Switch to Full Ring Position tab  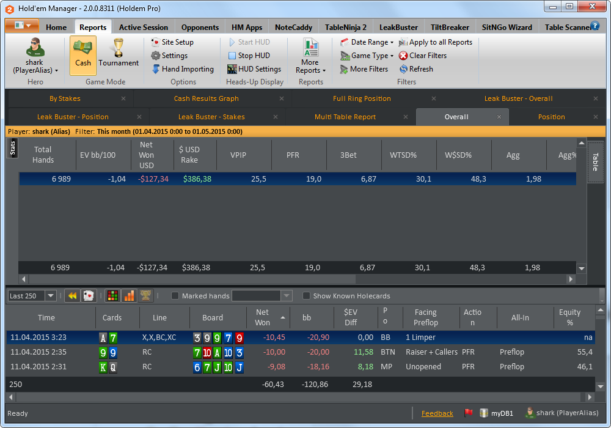coord(362,98)
